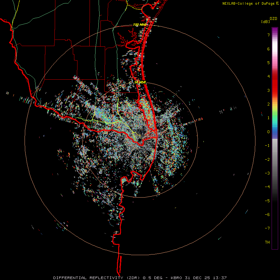Select the 3 value on the scale
This screenshot has width=280, height=280.
pos(268,90)
